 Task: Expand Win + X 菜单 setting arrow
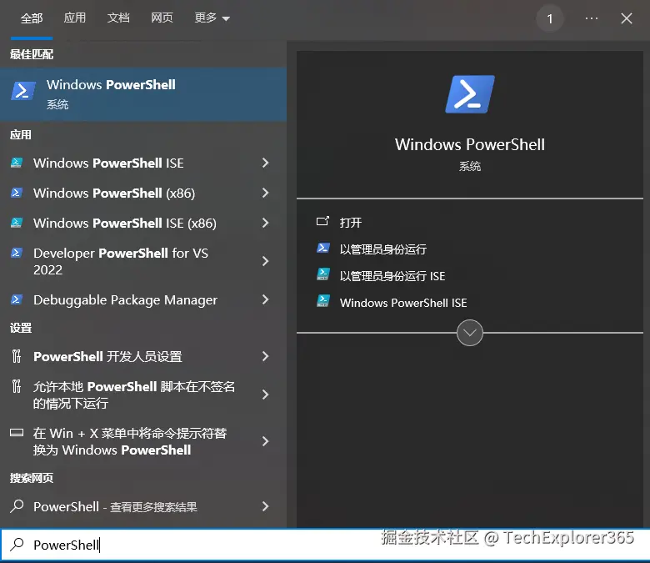coord(265,441)
